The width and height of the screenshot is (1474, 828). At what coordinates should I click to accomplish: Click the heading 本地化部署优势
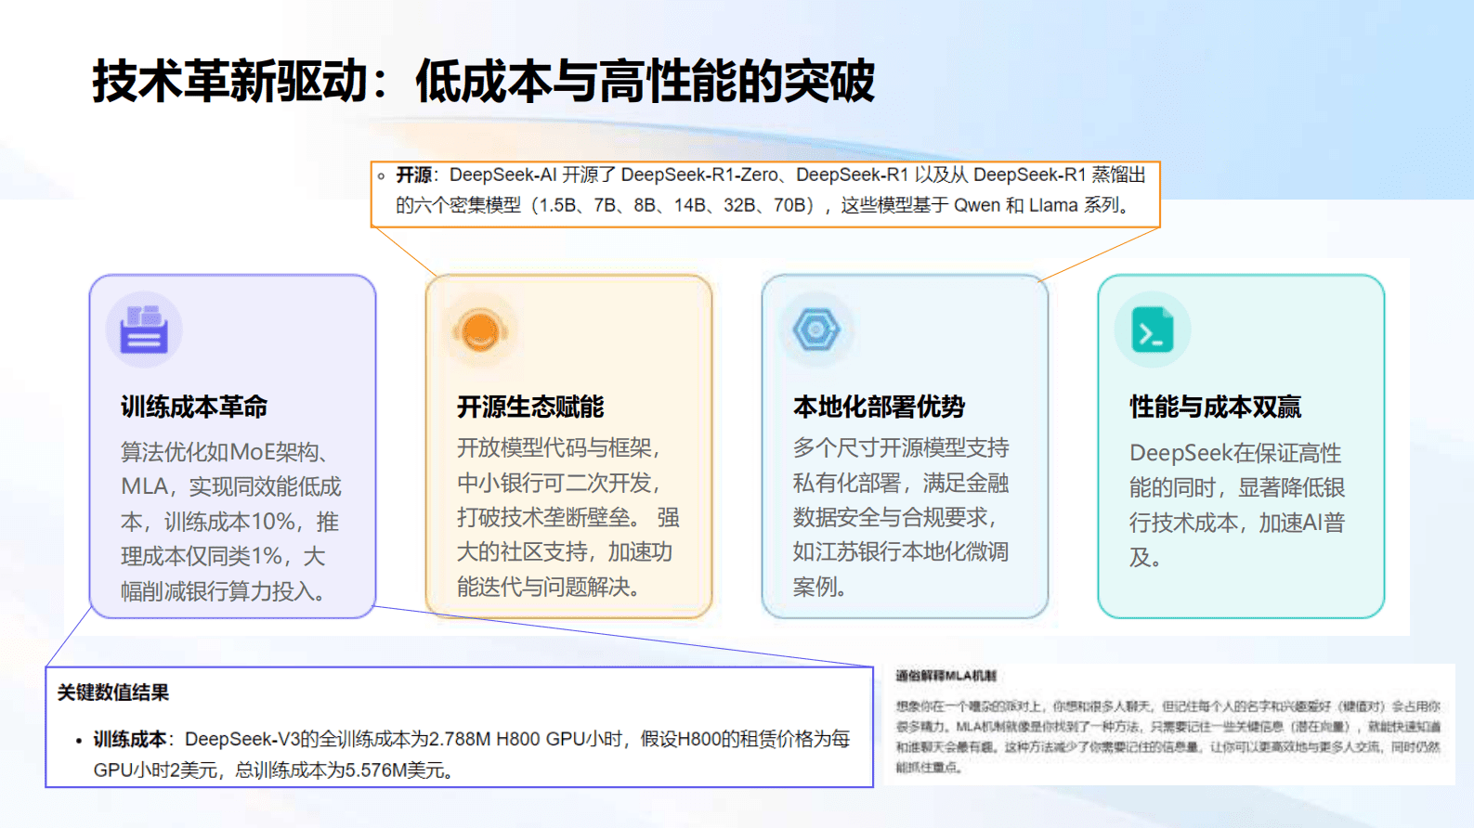click(879, 407)
